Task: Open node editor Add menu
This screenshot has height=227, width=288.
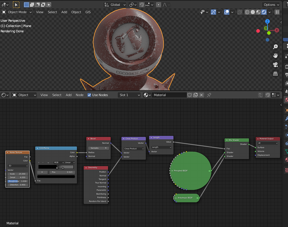Action: coord(68,95)
